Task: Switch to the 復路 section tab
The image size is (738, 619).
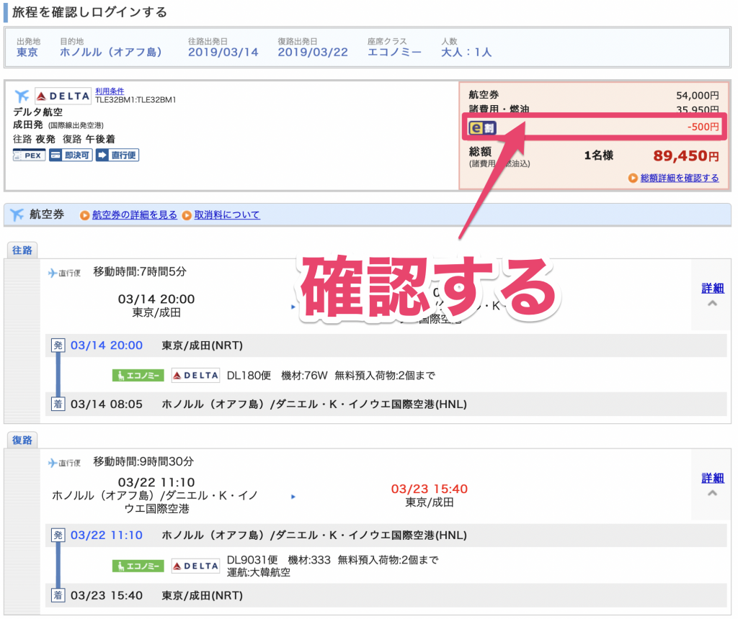Action: tap(22, 440)
